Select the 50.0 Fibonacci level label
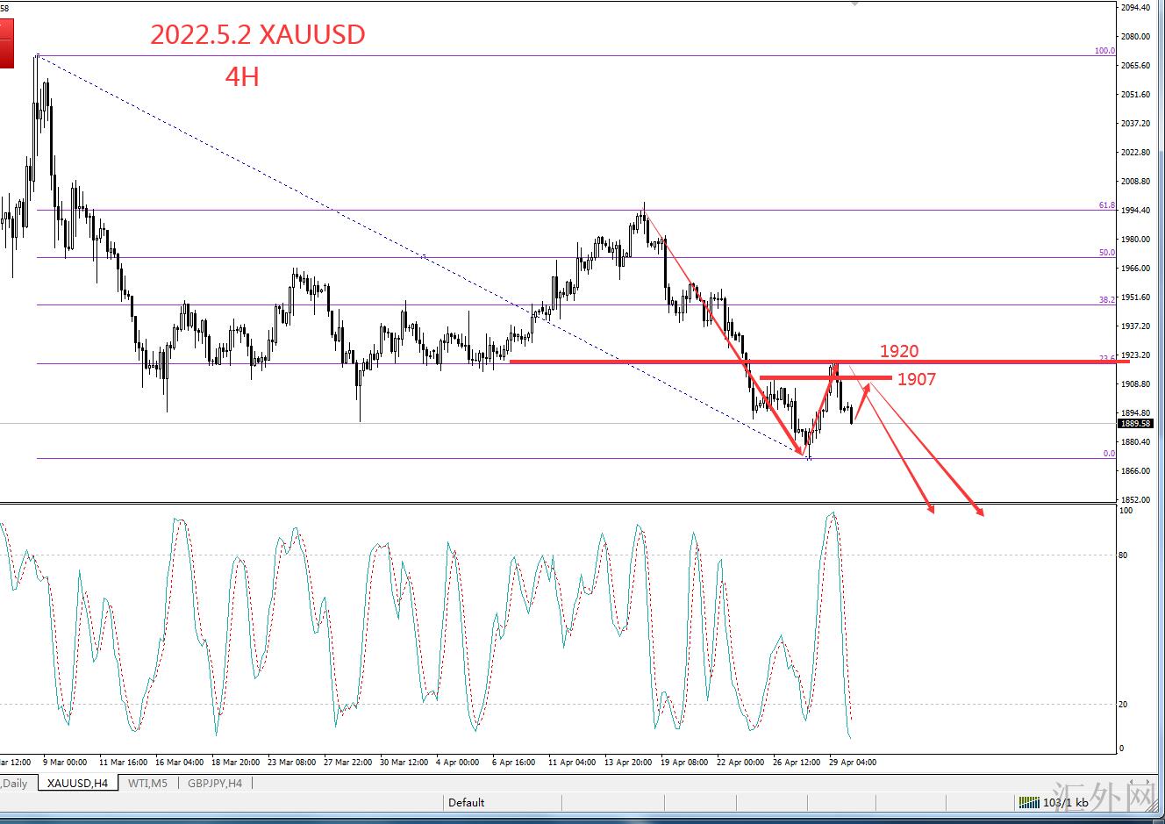The width and height of the screenshot is (1165, 824). point(1107,253)
